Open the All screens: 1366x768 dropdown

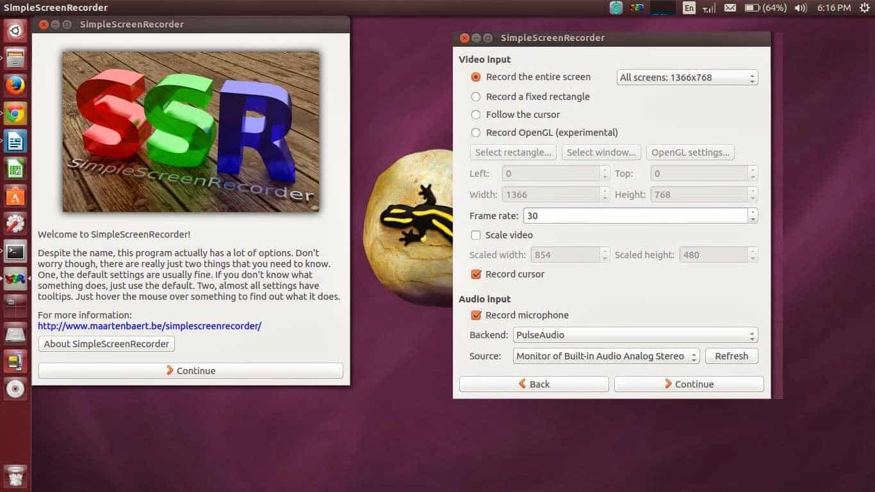click(687, 78)
